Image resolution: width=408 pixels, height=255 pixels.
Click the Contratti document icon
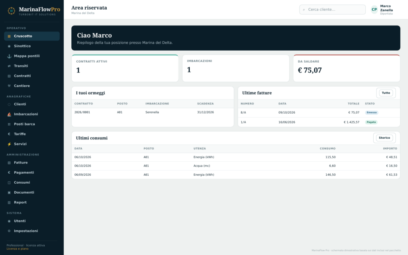[9, 76]
